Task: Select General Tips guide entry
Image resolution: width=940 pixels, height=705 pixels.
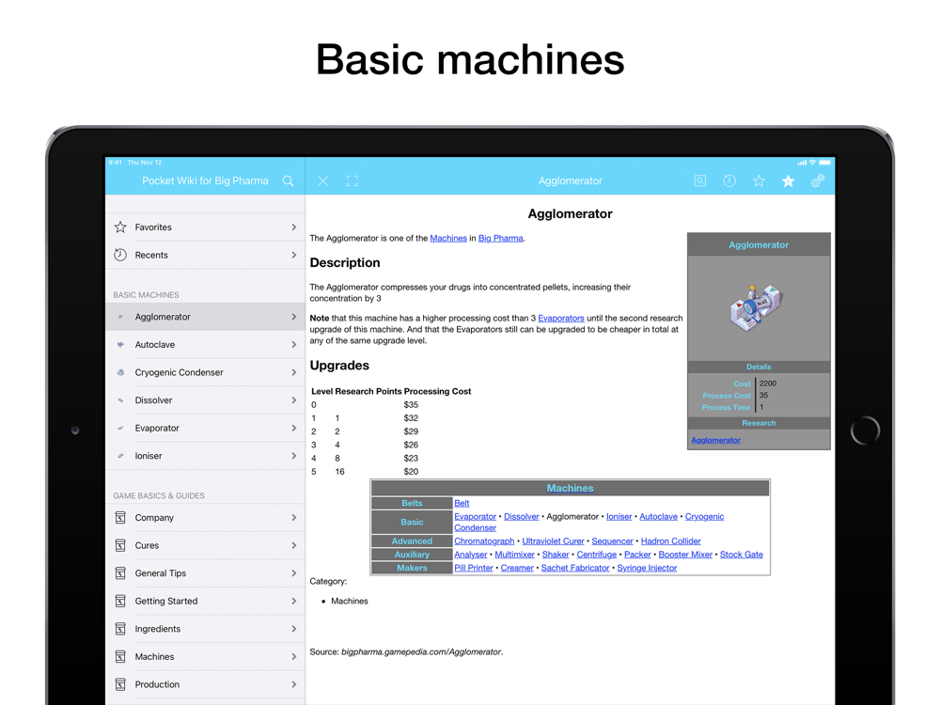Action: pos(205,573)
